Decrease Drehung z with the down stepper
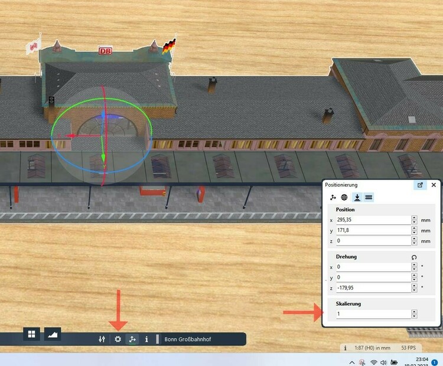The height and width of the screenshot is (366, 443). (x=414, y=290)
